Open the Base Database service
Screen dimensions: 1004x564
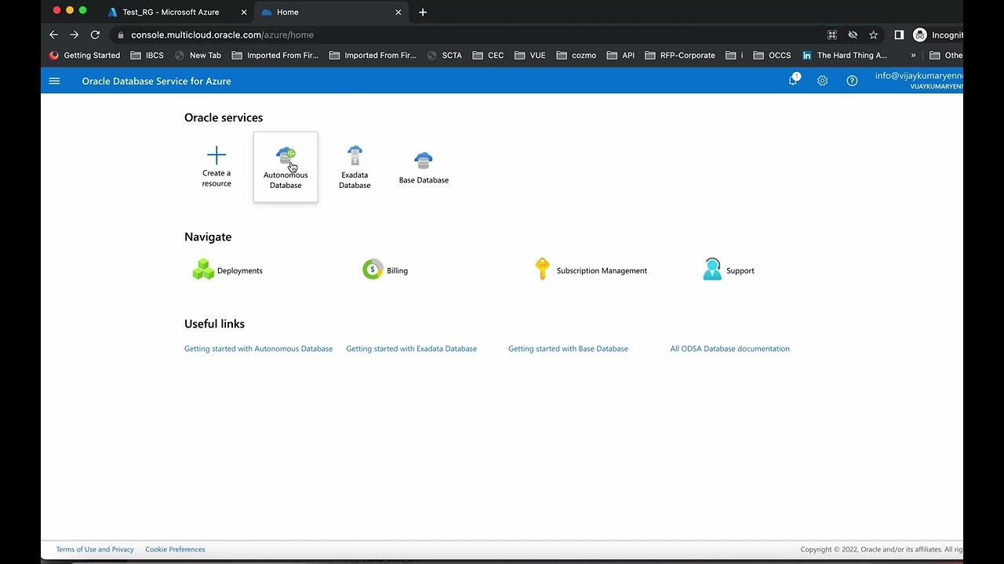click(424, 168)
